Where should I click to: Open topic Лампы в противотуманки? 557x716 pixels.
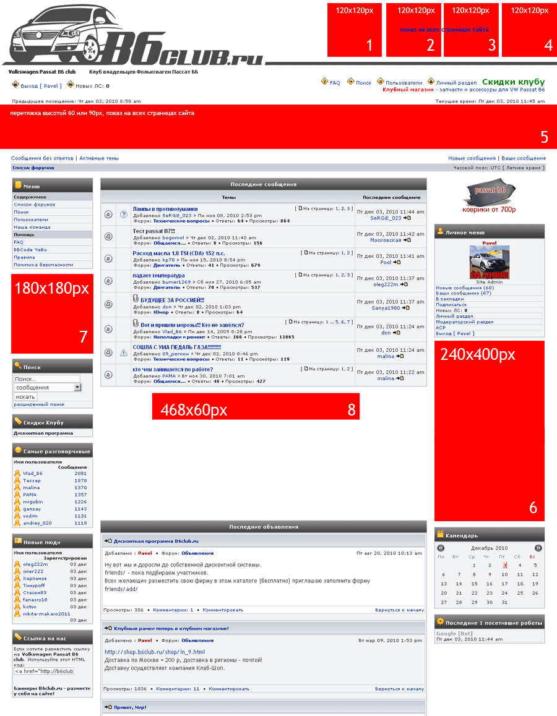165,209
